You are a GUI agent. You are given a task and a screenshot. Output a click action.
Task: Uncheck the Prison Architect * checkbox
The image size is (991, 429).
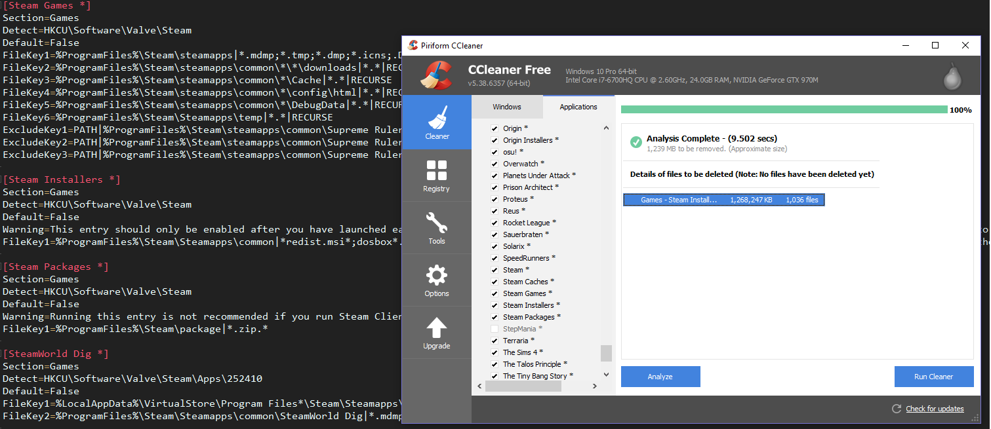tap(495, 187)
